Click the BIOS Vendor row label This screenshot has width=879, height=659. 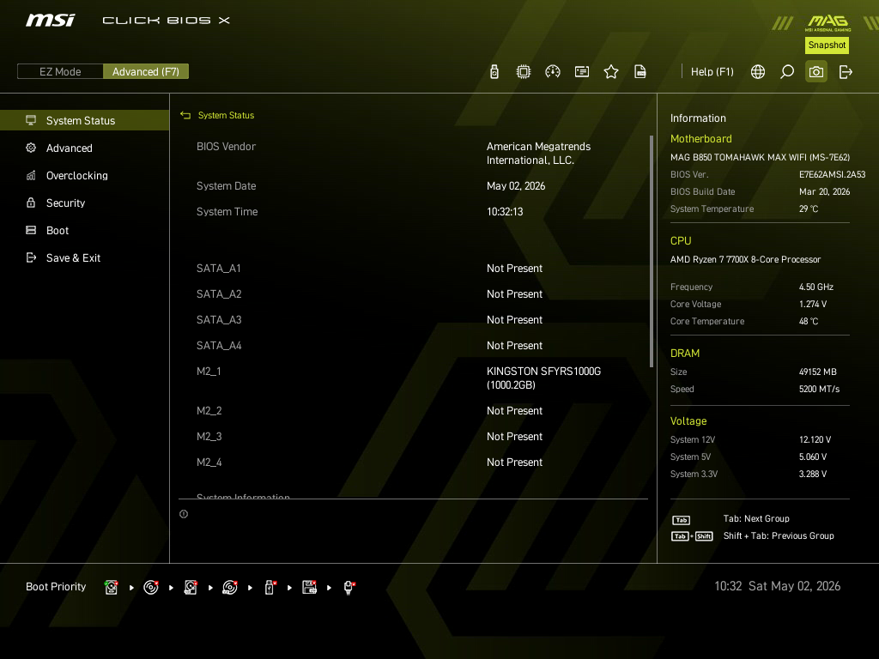(226, 147)
